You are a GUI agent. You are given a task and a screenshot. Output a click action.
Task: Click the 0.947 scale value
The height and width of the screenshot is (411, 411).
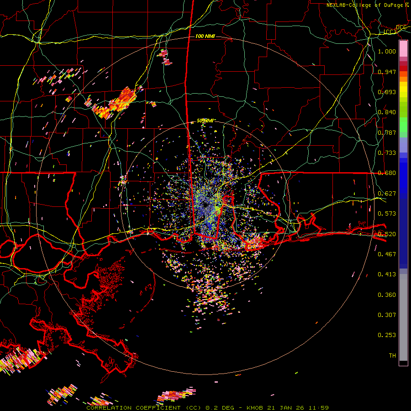tap(387, 72)
